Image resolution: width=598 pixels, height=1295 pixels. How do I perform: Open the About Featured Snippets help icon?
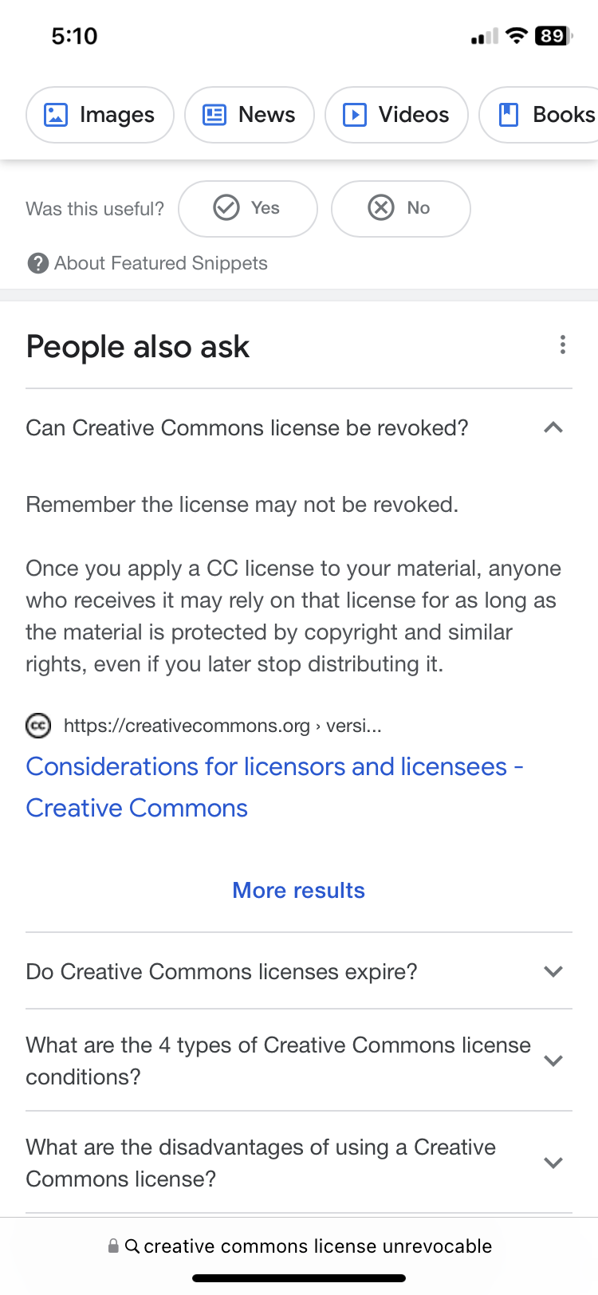click(37, 263)
